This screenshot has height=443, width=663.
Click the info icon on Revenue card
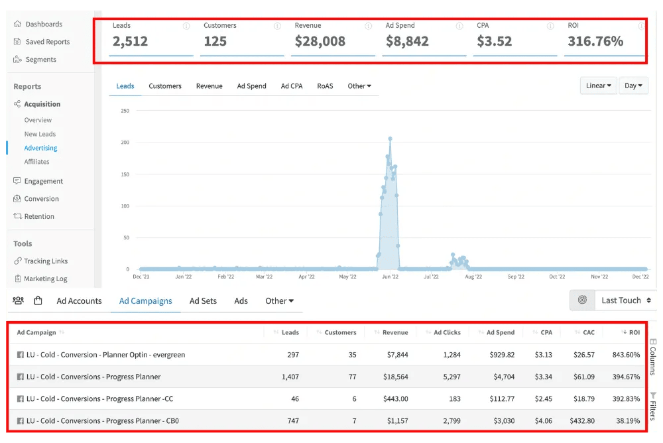tap(368, 27)
